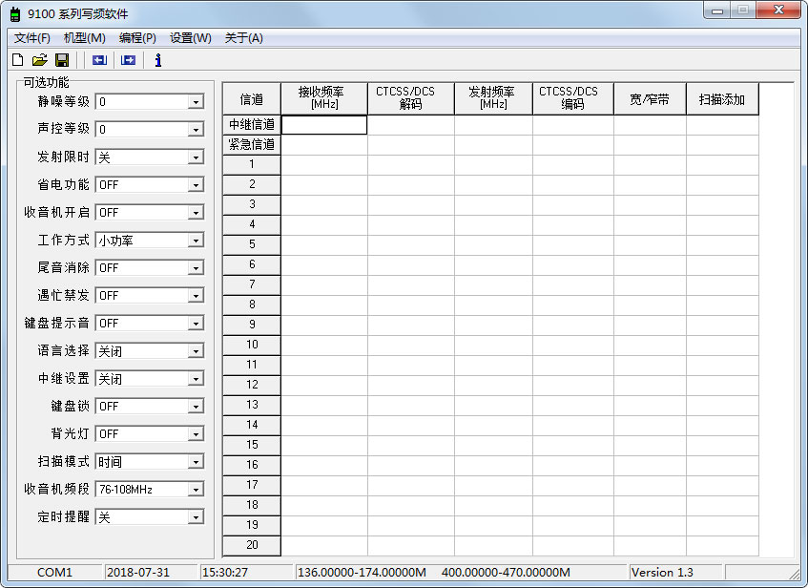Open the 设置(W) menu

[191, 38]
